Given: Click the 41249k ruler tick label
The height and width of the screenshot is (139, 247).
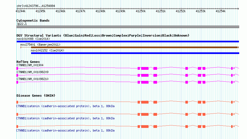Looking at the screenshot, I should point(120,11).
